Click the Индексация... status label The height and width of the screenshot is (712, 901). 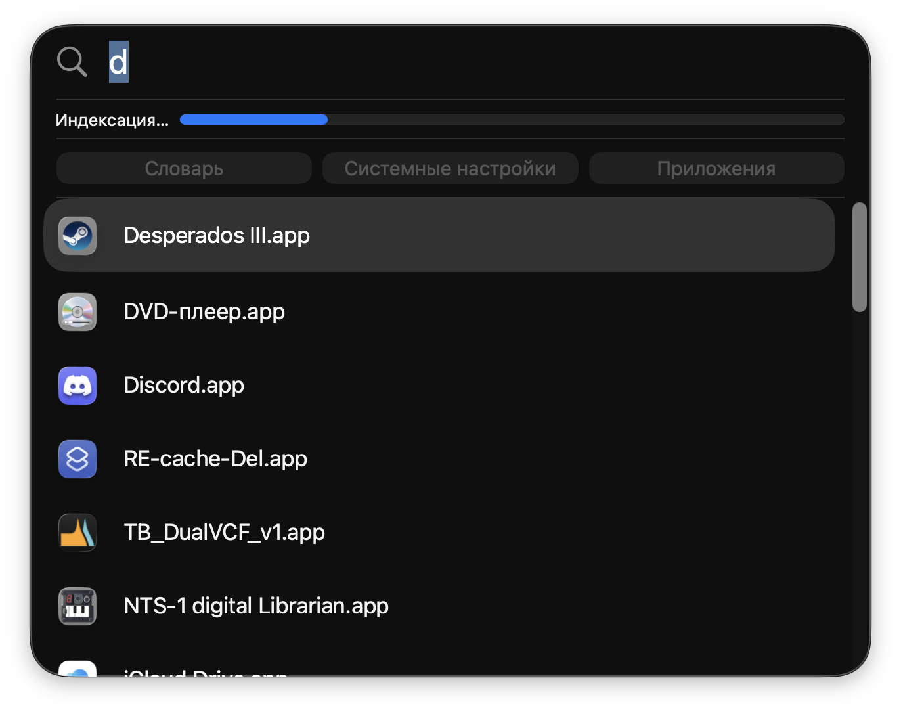[x=112, y=120]
